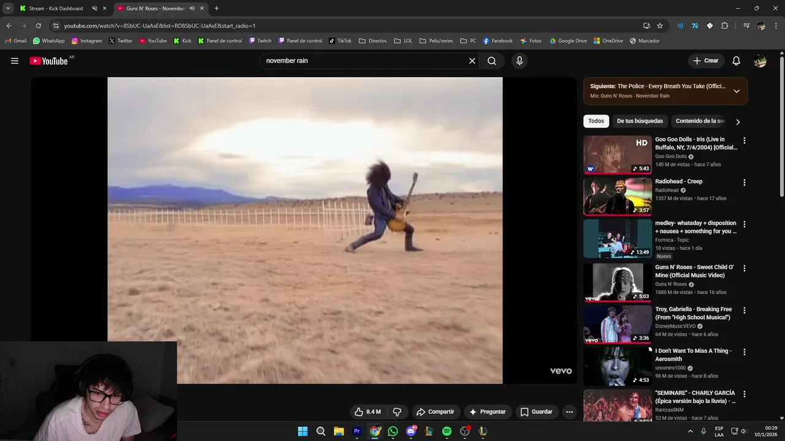Screen dimensions: 785x441
Task: Open the WhatsApp bookmark
Action: coord(48,41)
